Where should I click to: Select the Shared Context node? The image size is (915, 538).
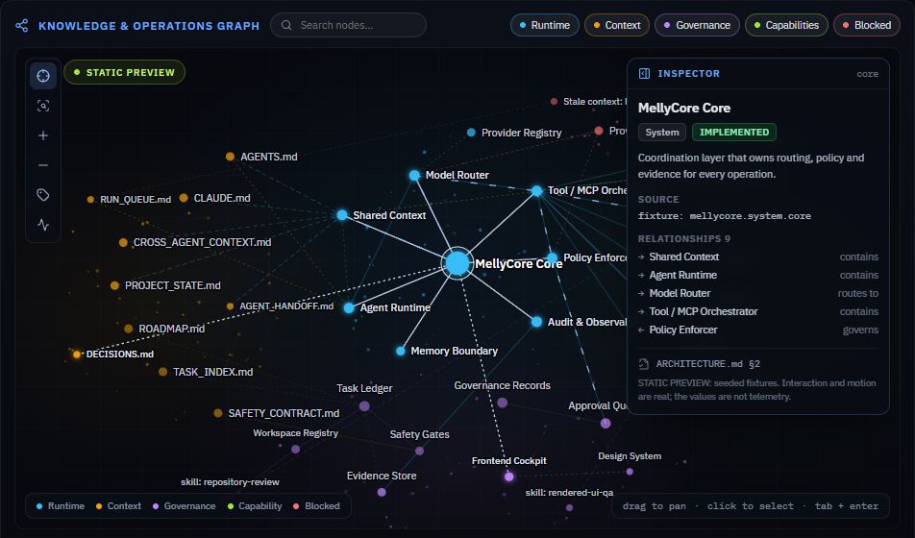[342, 215]
